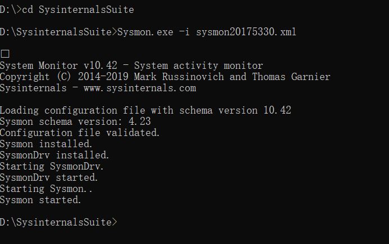
Task: Click the 'Sysmon installed.' line
Action: tap(46, 144)
